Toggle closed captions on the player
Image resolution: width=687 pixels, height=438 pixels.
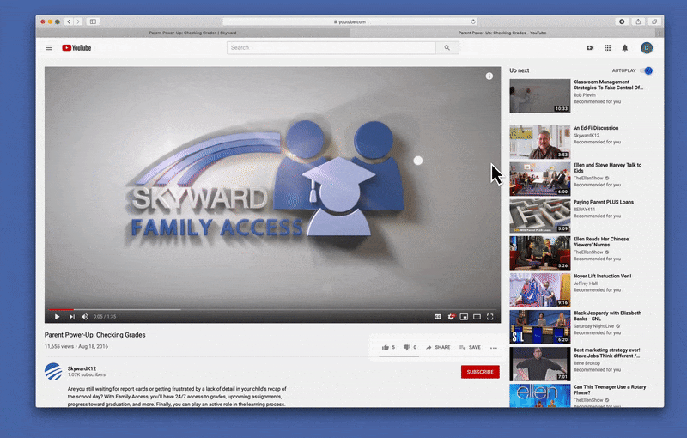pos(437,317)
